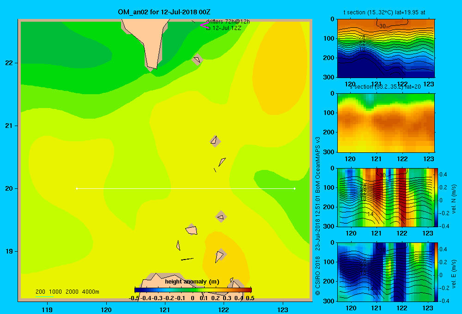Click longitude label '123' on the main map axis
The width and height of the screenshot is (462, 314).
tap(283, 309)
